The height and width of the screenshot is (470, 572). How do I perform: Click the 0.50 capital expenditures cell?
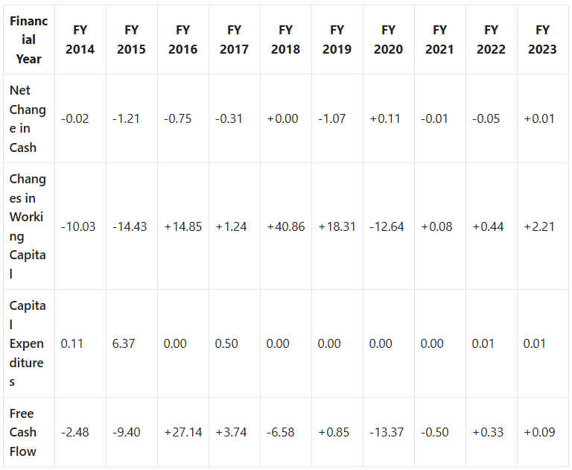click(x=226, y=343)
